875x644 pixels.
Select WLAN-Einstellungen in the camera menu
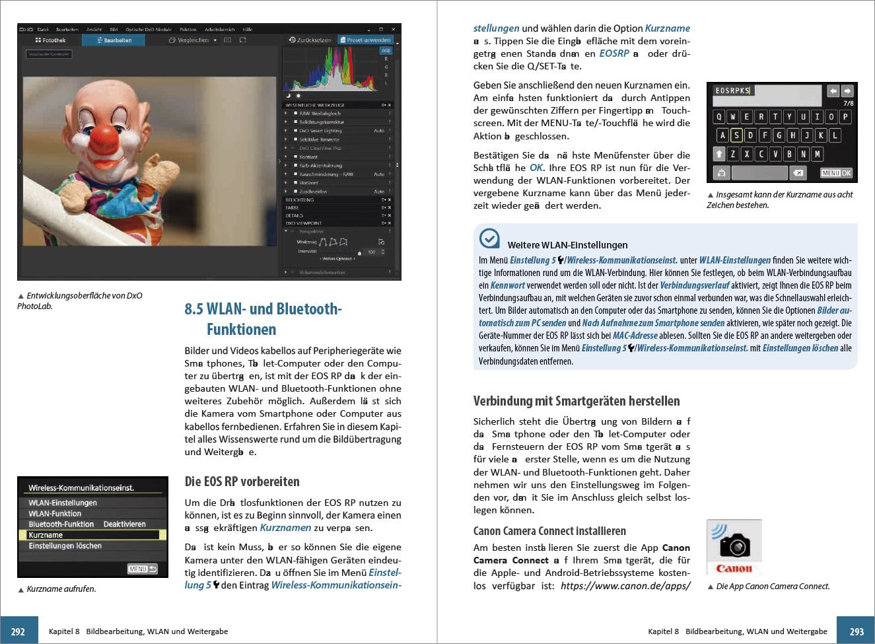click(93, 503)
